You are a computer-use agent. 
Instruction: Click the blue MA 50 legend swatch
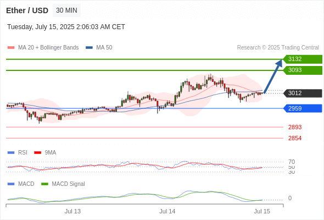(x=89, y=48)
